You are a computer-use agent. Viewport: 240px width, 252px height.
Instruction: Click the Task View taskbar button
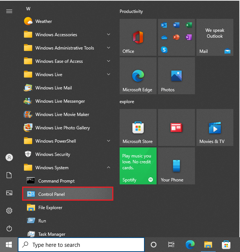point(171,245)
